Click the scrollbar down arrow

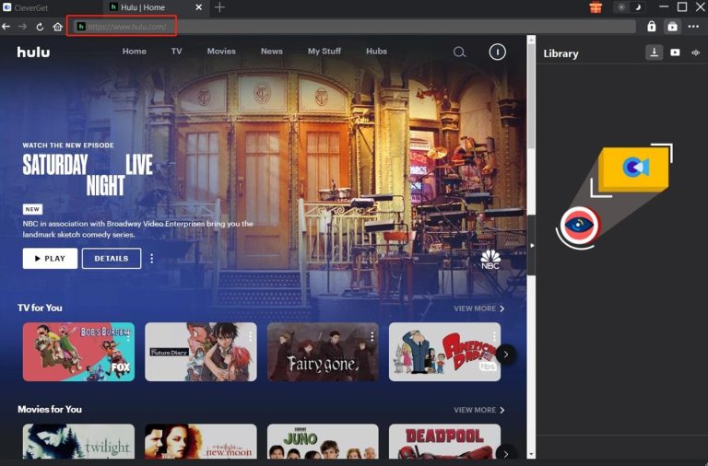pos(531,455)
